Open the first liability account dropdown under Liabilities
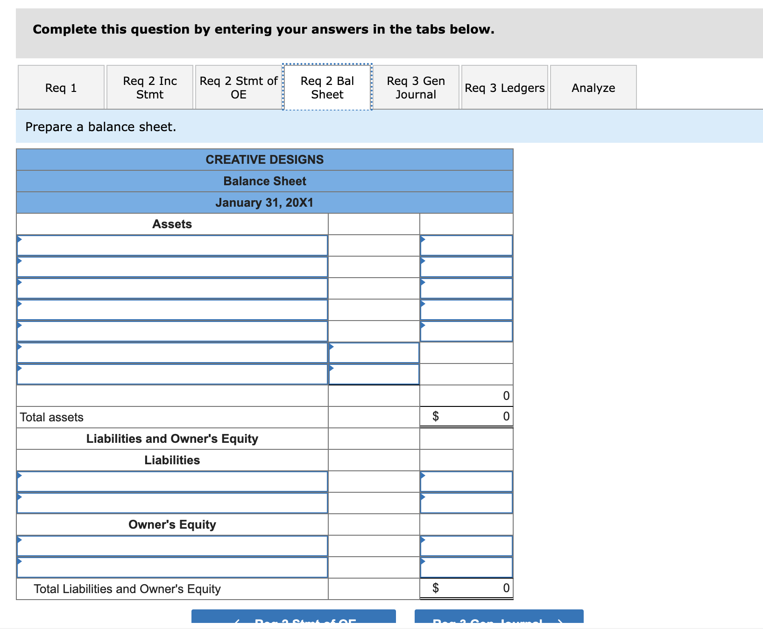Screen dimensions: 763x629 [172, 481]
